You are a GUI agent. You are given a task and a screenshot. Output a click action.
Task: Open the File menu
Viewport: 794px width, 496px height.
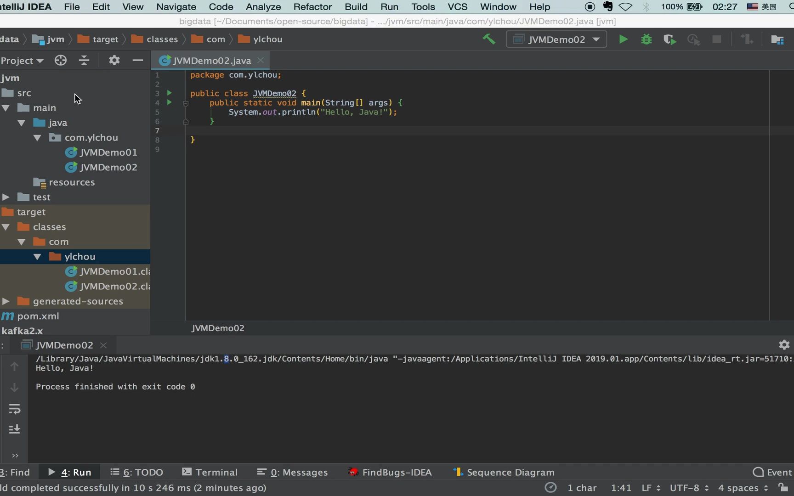(x=72, y=7)
